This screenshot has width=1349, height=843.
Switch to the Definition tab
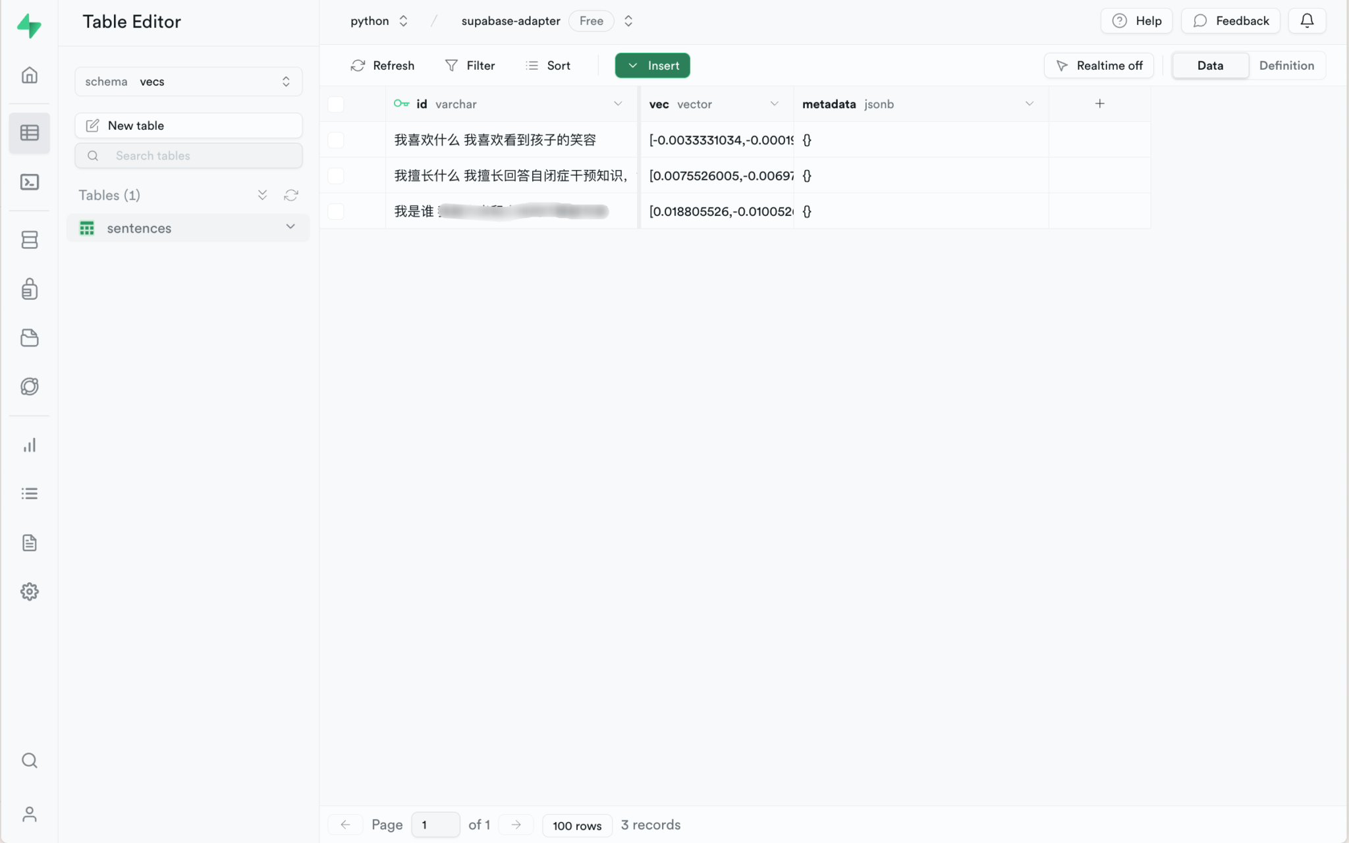click(x=1286, y=65)
